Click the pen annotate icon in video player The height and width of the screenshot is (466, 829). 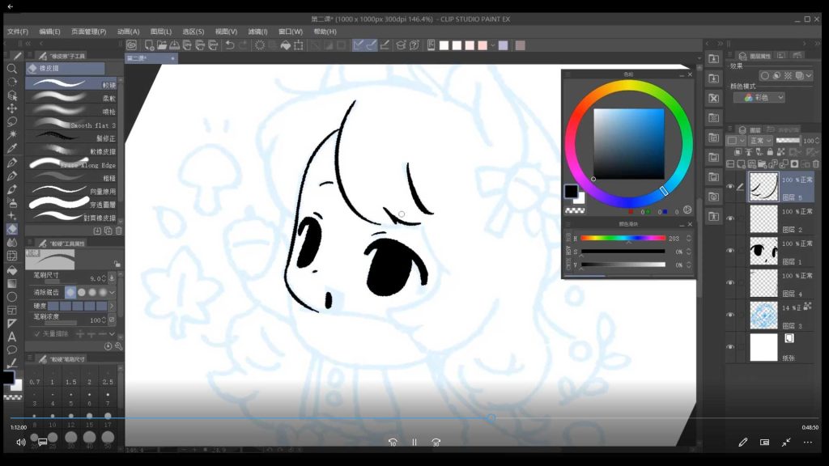[743, 443]
